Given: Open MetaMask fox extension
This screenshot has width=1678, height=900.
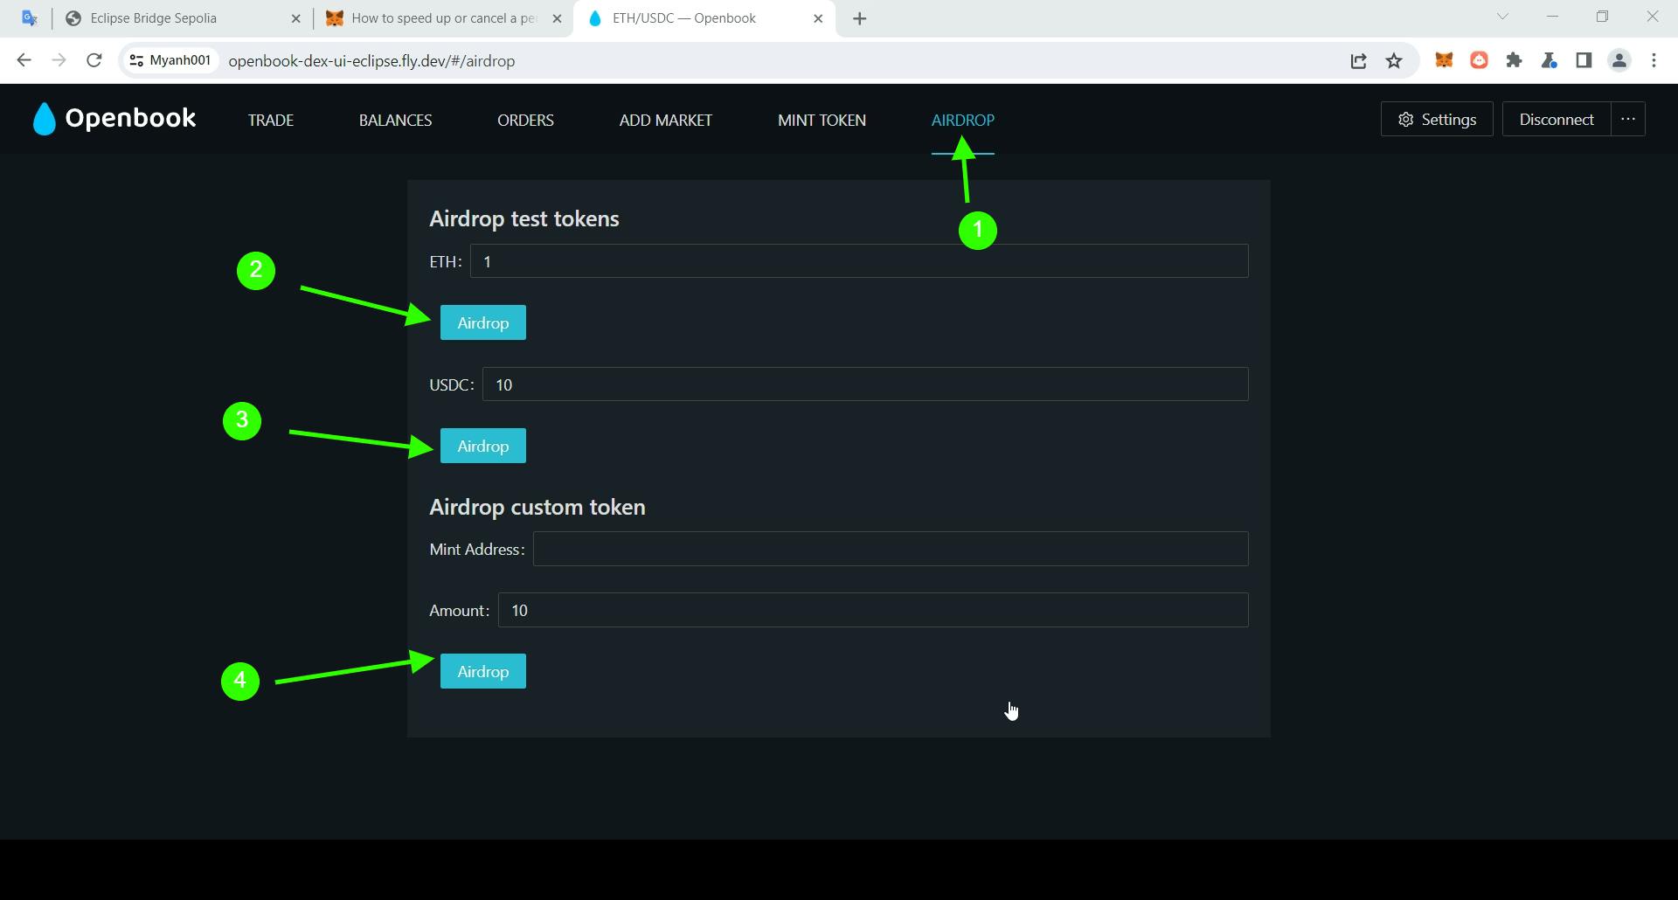Looking at the screenshot, I should (1444, 60).
